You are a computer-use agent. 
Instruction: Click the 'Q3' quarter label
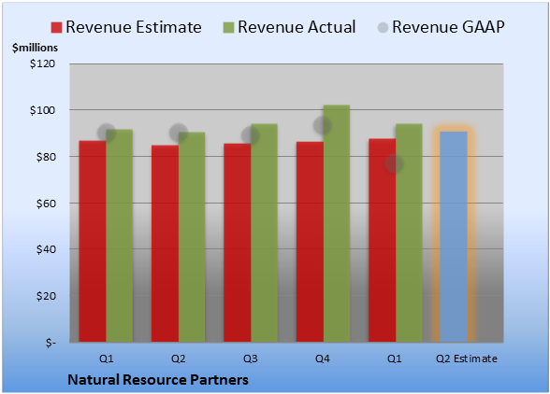click(x=251, y=359)
